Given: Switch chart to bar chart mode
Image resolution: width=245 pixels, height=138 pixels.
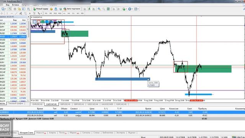Looking at the screenshot, I should [85, 9].
